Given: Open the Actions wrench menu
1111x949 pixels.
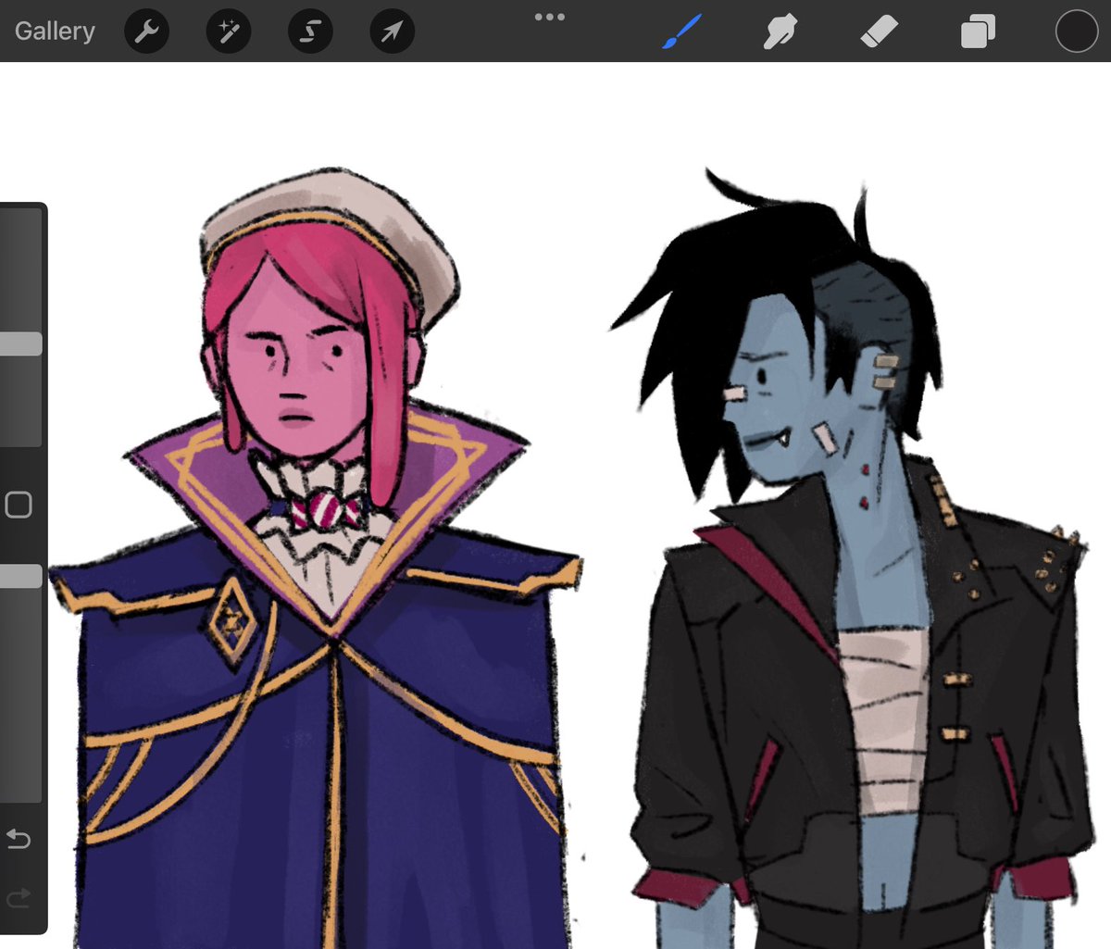Looking at the screenshot, I should tap(146, 32).
